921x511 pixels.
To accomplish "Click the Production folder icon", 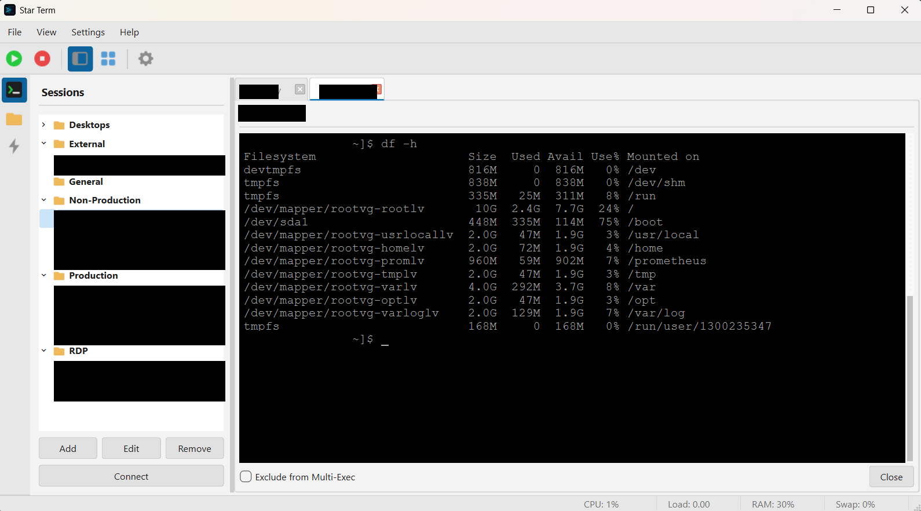I will 59,276.
